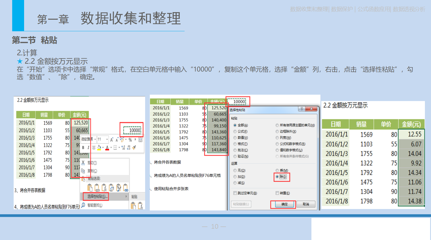Click the borders icon in mini toolbar

pyautogui.click(x=115, y=148)
